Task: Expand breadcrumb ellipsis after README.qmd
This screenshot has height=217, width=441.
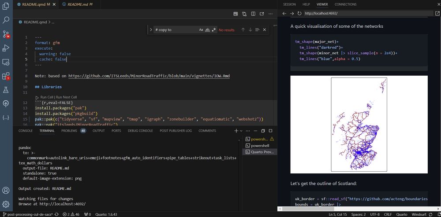Action: click(x=53, y=22)
